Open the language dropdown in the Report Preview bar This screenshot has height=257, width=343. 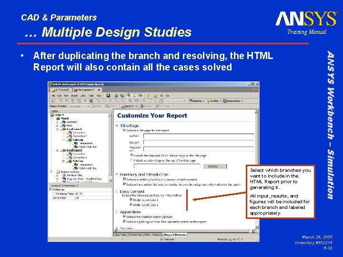[89, 106]
